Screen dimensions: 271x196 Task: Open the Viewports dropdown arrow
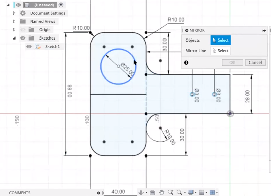tap(217, 192)
